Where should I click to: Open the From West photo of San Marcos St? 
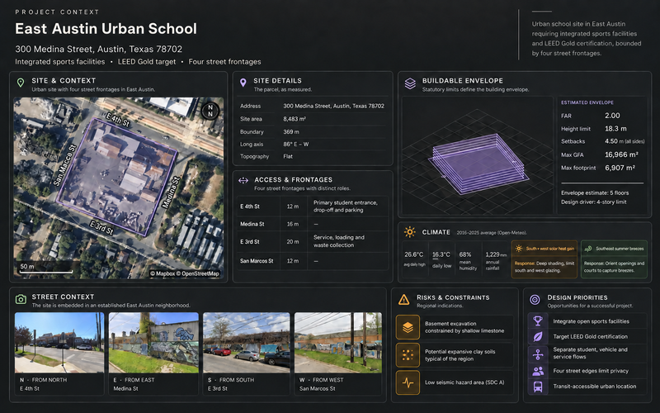point(338,343)
